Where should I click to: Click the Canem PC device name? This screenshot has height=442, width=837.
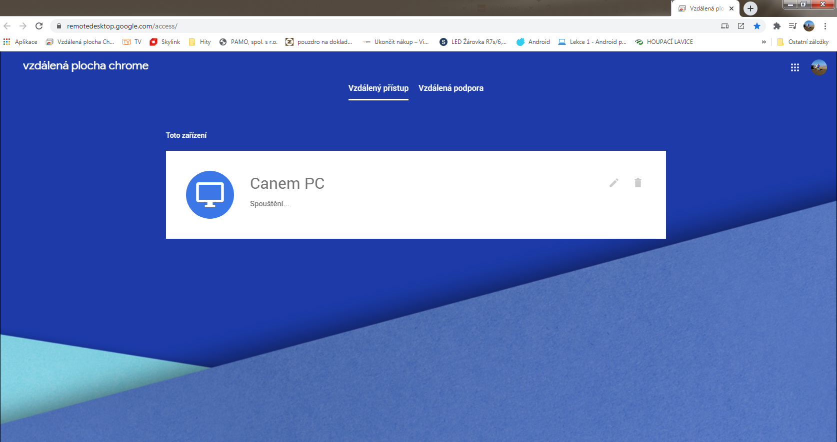287,183
